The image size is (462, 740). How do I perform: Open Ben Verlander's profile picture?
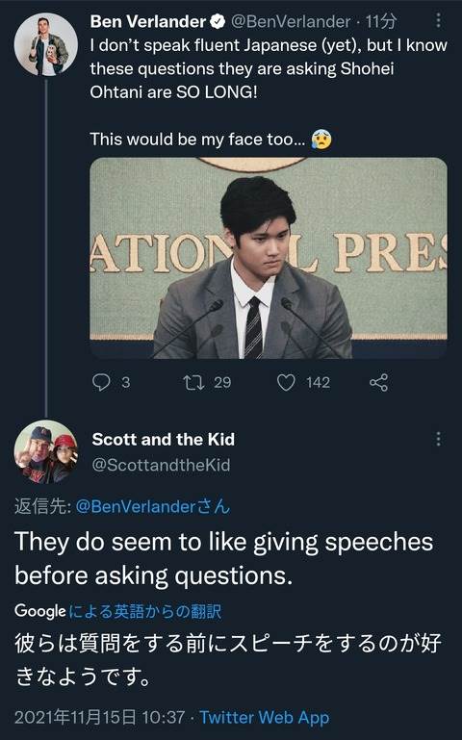46,45
